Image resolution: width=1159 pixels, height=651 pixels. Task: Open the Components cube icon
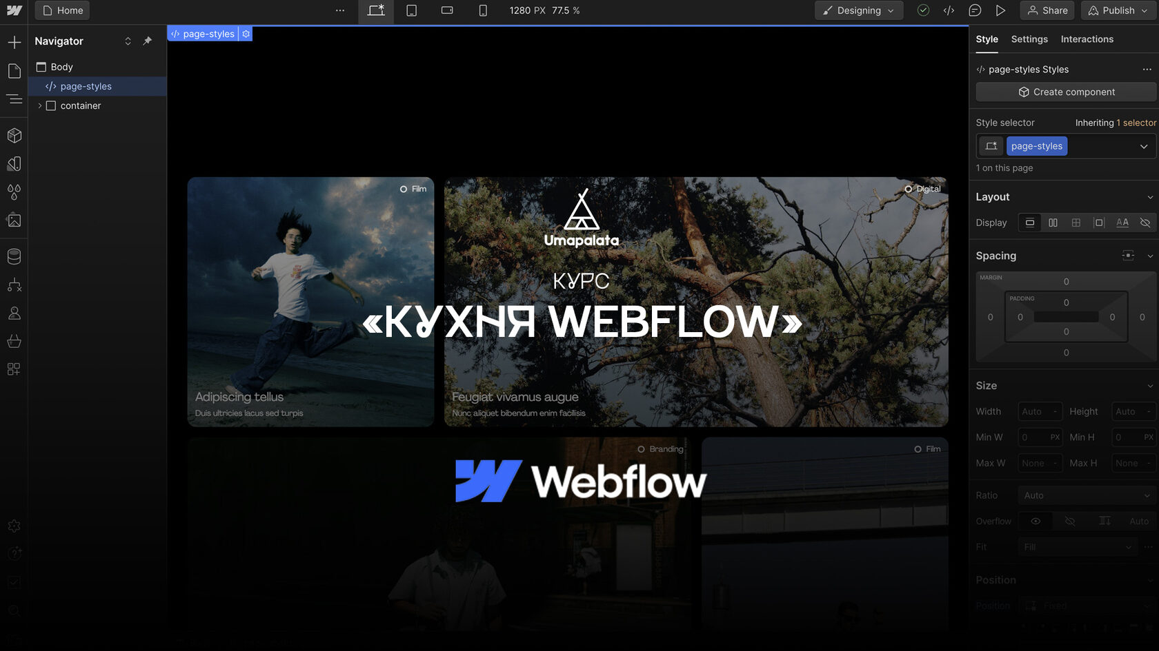pyautogui.click(x=14, y=136)
